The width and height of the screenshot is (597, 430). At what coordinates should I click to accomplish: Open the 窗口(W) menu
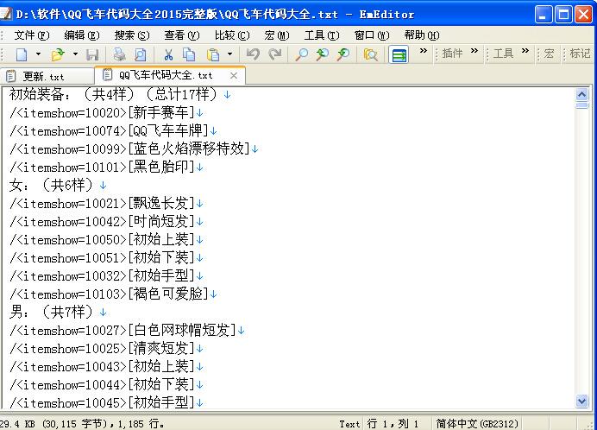pyautogui.click(x=372, y=35)
